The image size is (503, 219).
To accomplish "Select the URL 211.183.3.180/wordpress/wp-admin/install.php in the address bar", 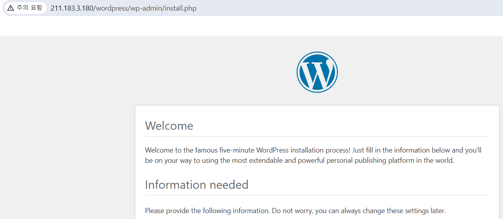I will (x=123, y=8).
